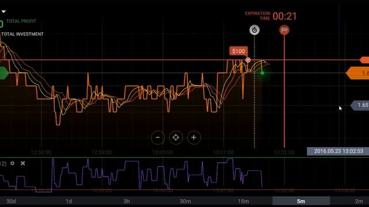Remove the indicator with X icon
369x207 pixels.
(23, 163)
